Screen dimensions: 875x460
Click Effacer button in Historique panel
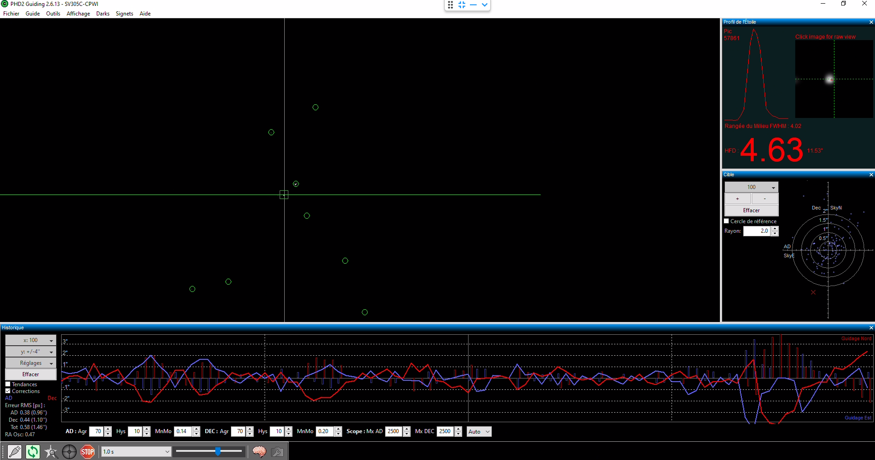pyautogui.click(x=31, y=374)
